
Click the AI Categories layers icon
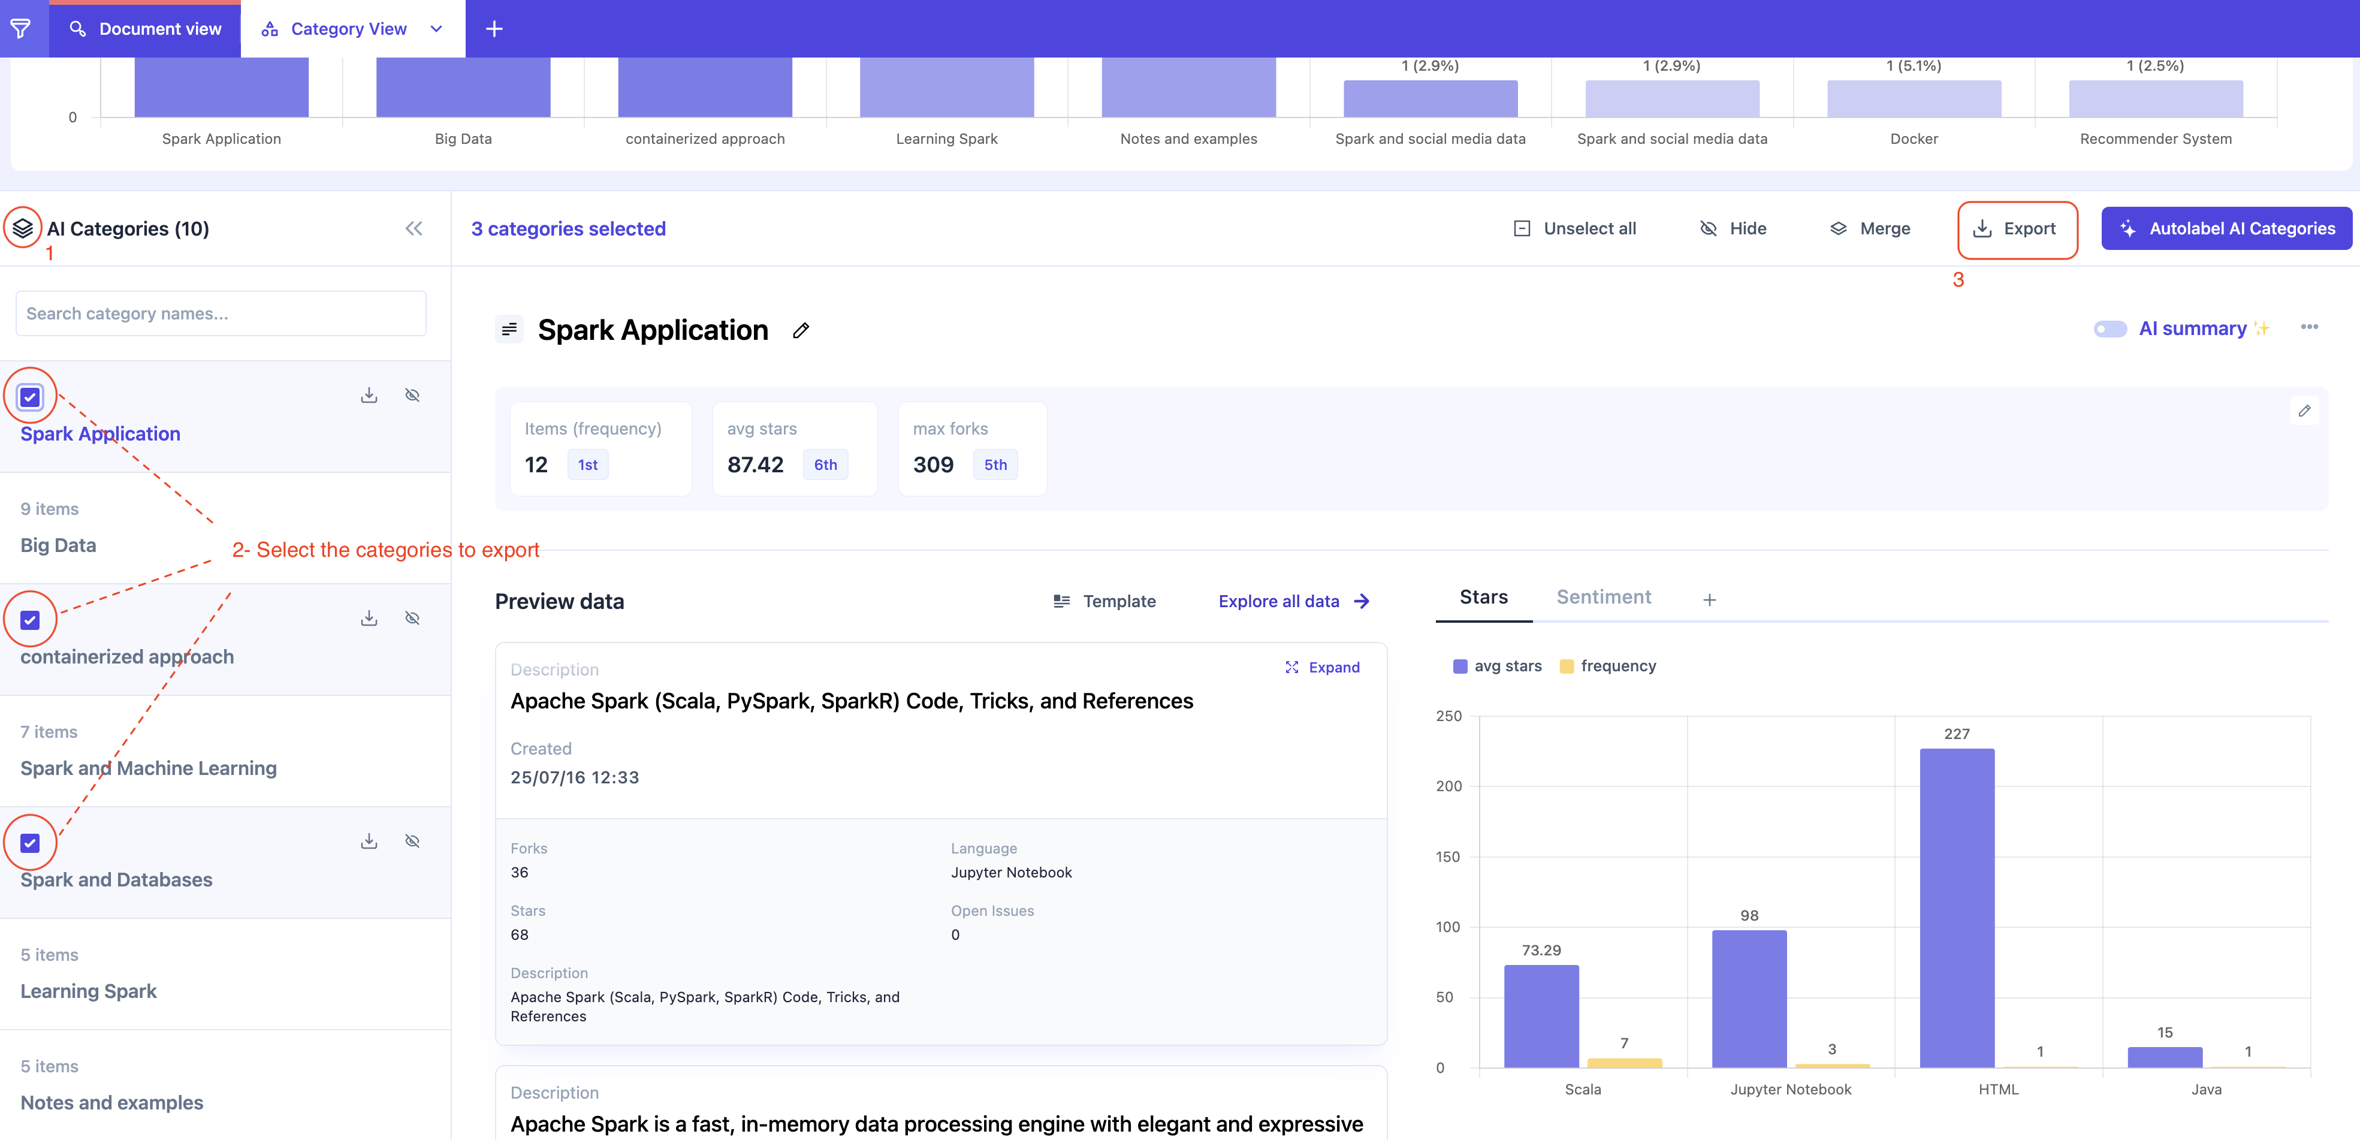tap(23, 228)
